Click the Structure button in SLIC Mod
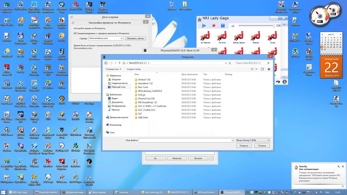 (198, 158)
